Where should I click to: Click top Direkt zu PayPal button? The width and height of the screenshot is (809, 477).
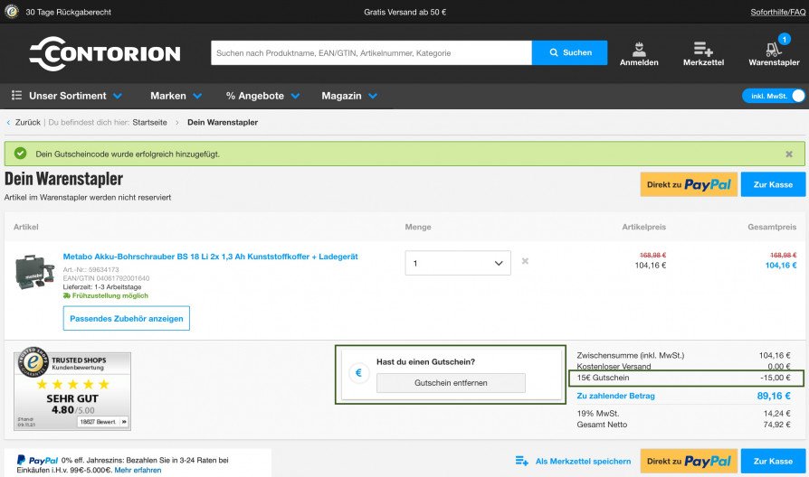[689, 184]
